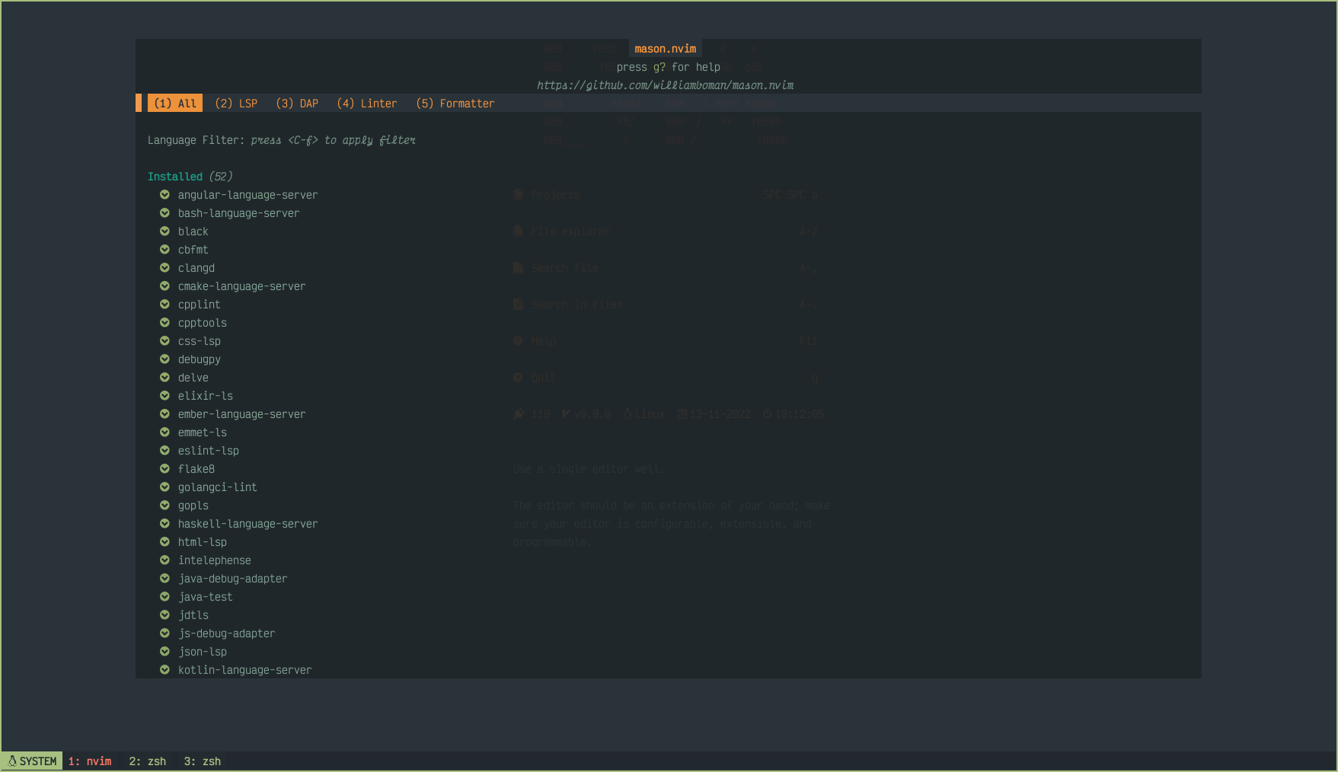
Task: Open the (4) Linter tab
Action: (x=367, y=104)
